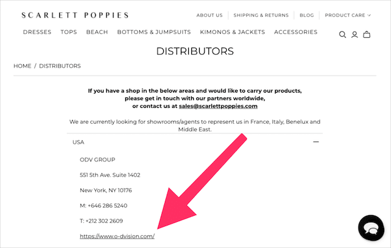Viewport: 391px width, 248px height.
Task: Open the search magnifier icon
Action: [342, 35]
